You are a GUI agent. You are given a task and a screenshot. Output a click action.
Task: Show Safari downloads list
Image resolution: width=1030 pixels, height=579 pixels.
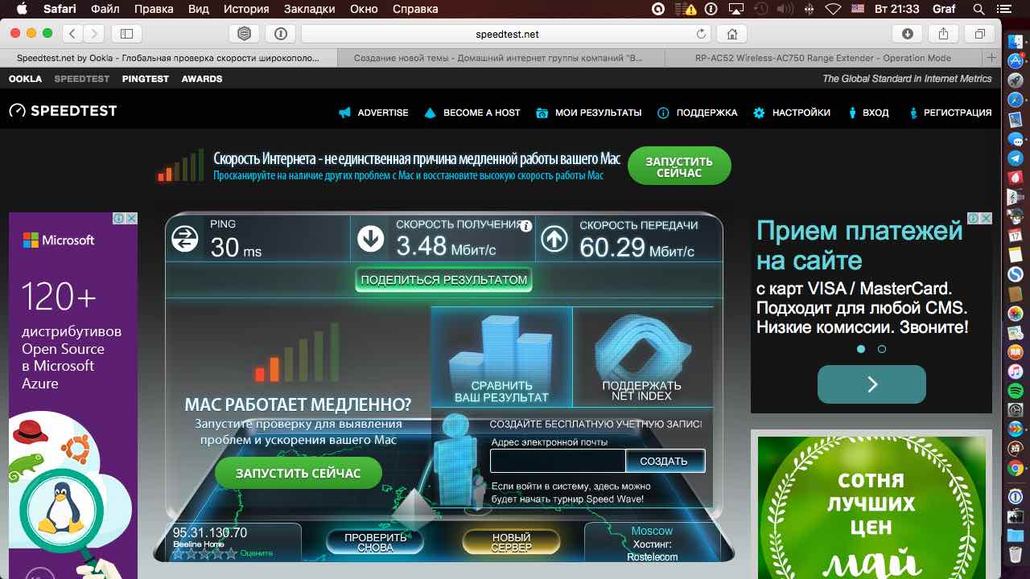908,34
